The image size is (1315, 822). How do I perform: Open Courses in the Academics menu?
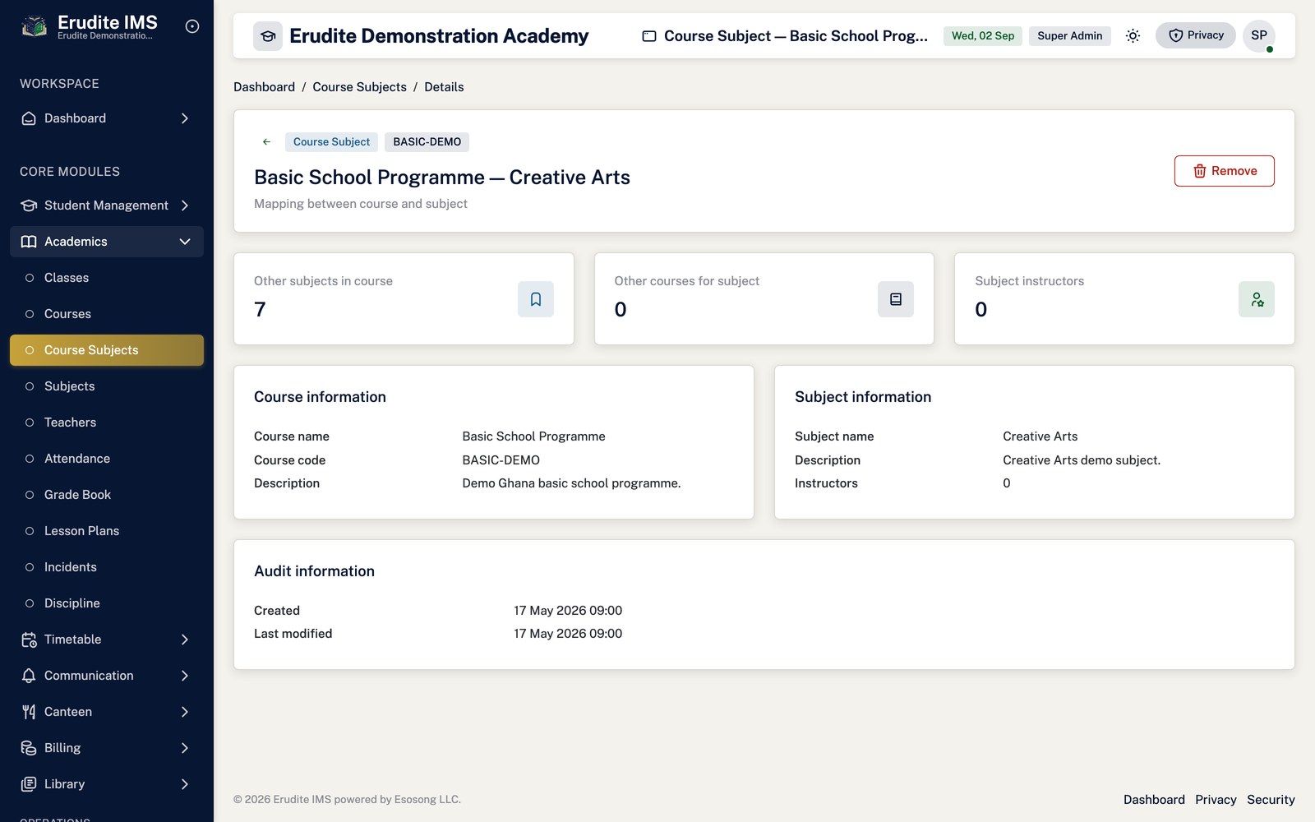(107, 314)
